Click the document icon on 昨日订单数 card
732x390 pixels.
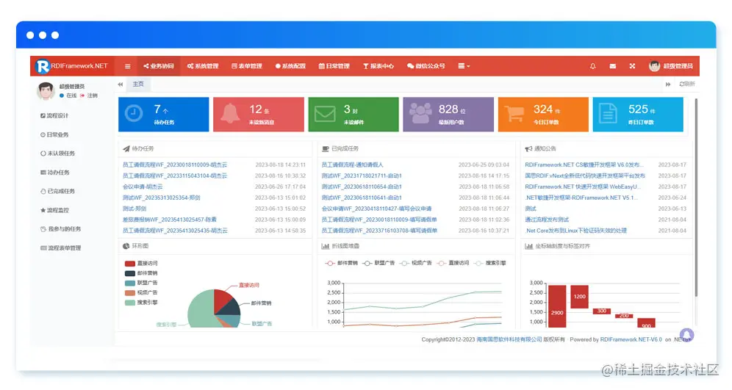[609, 114]
